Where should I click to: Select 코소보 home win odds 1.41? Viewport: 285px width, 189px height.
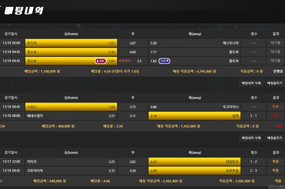tap(71, 52)
